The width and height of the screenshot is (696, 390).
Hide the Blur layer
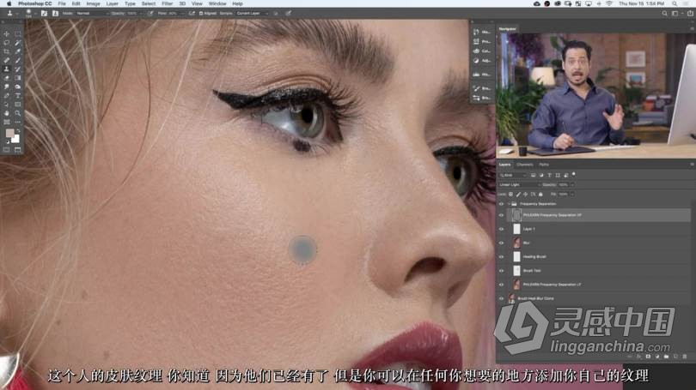(501, 243)
